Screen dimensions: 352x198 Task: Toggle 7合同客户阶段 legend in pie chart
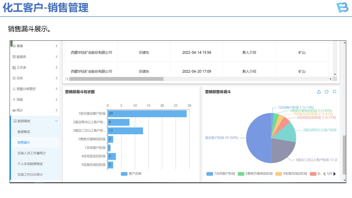tap(221, 174)
